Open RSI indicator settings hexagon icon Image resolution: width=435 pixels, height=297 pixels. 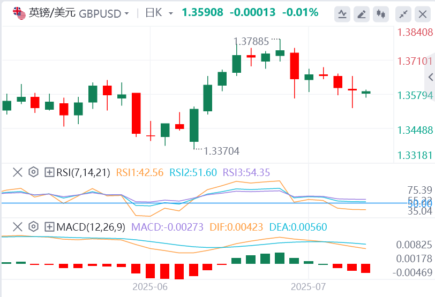[x=33, y=172]
